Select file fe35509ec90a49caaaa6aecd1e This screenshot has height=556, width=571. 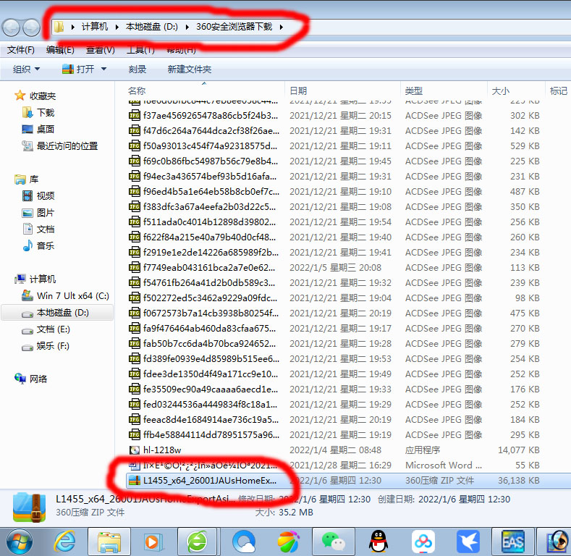point(210,389)
